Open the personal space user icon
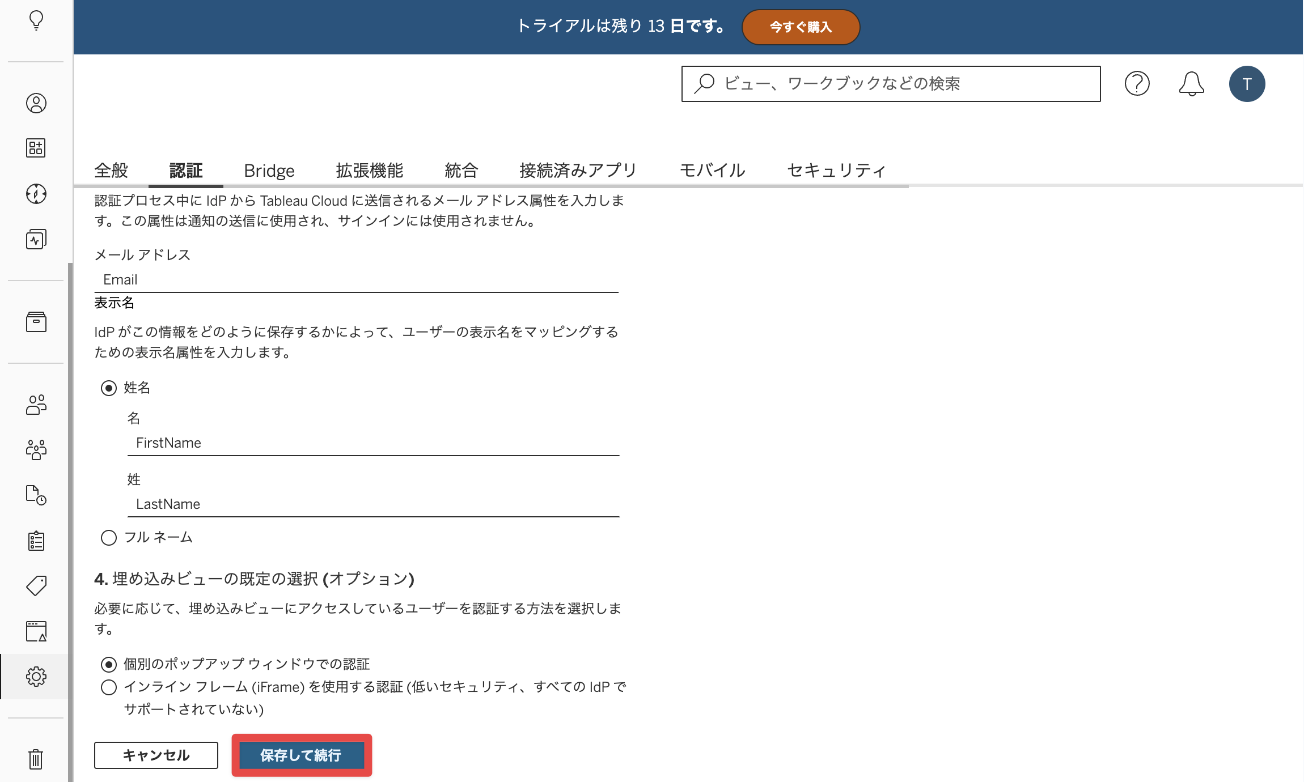This screenshot has width=1304, height=782. 36,103
